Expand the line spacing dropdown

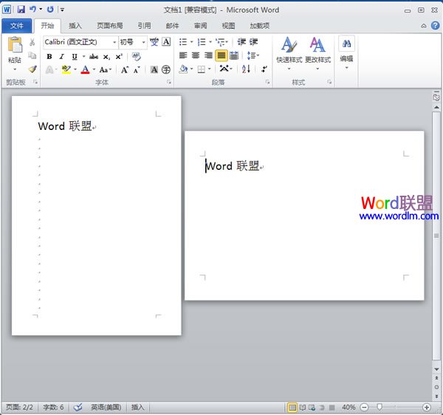(x=253, y=55)
